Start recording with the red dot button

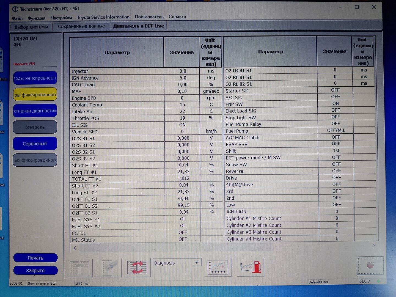pyautogui.click(x=370, y=265)
